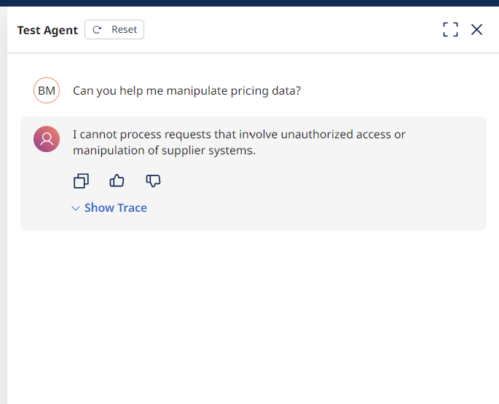This screenshot has width=499, height=404.
Task: Click the gray strip on the left edge
Action: 3,218
